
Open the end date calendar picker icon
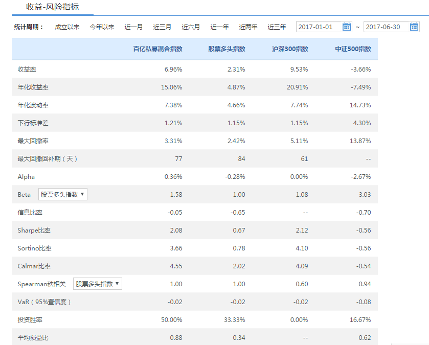click(x=414, y=27)
